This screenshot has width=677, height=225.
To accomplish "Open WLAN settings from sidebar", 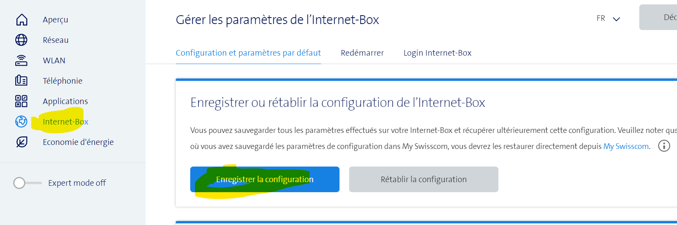I will 54,60.
